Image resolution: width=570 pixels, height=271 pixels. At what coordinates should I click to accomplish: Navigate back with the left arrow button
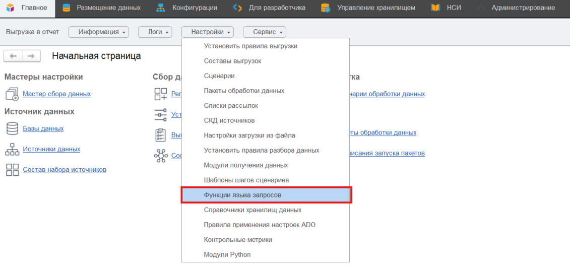coord(13,56)
